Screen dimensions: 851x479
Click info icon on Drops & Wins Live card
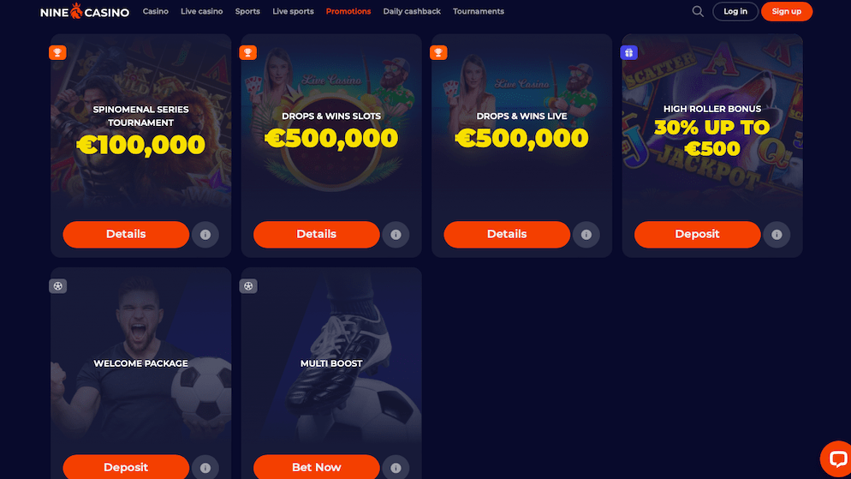tap(586, 235)
